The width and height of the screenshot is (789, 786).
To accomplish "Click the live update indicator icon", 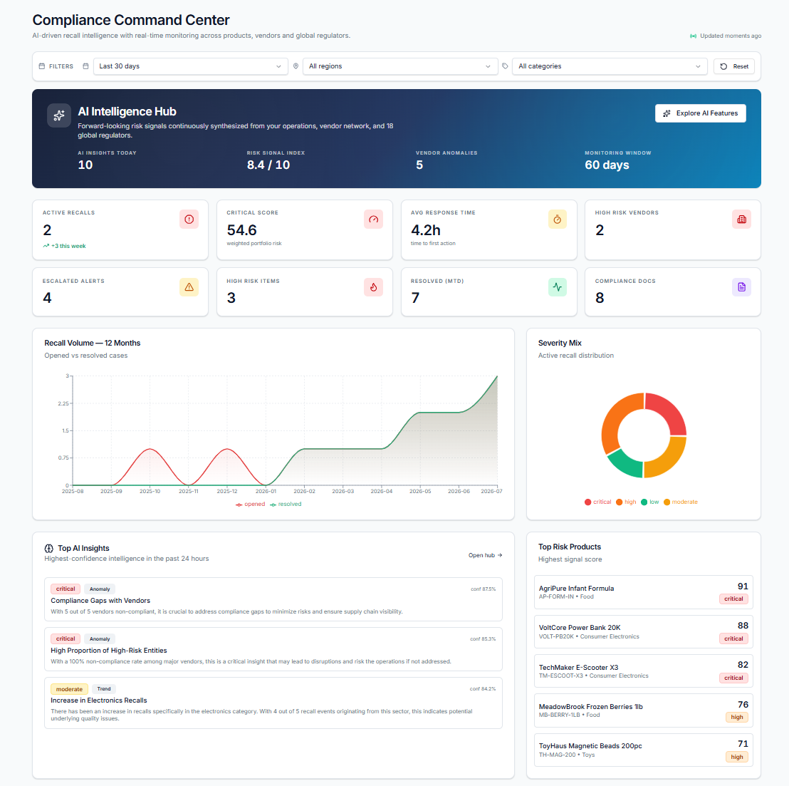I will 693,36.
